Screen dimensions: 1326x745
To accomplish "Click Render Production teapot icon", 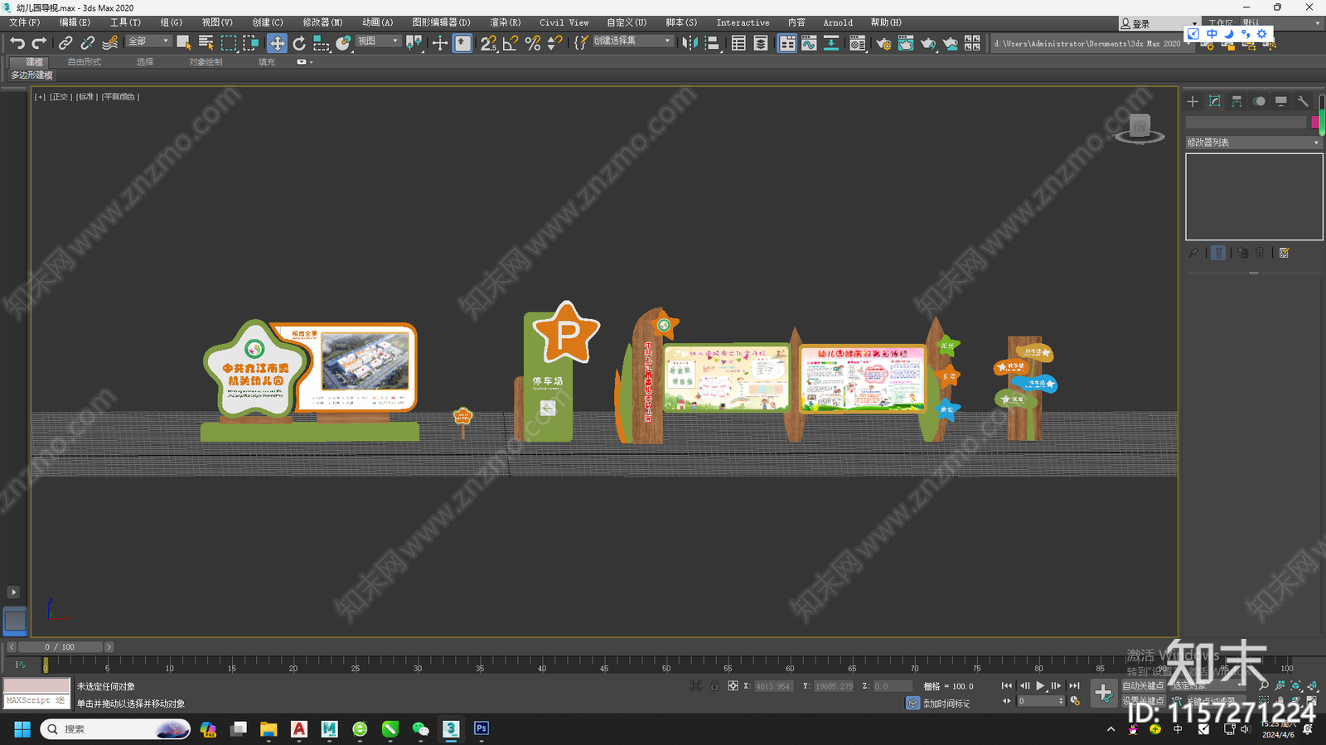I will (x=928, y=43).
